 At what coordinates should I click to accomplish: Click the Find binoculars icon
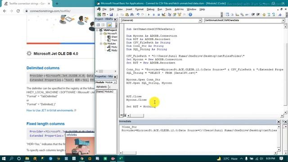[132, 14]
